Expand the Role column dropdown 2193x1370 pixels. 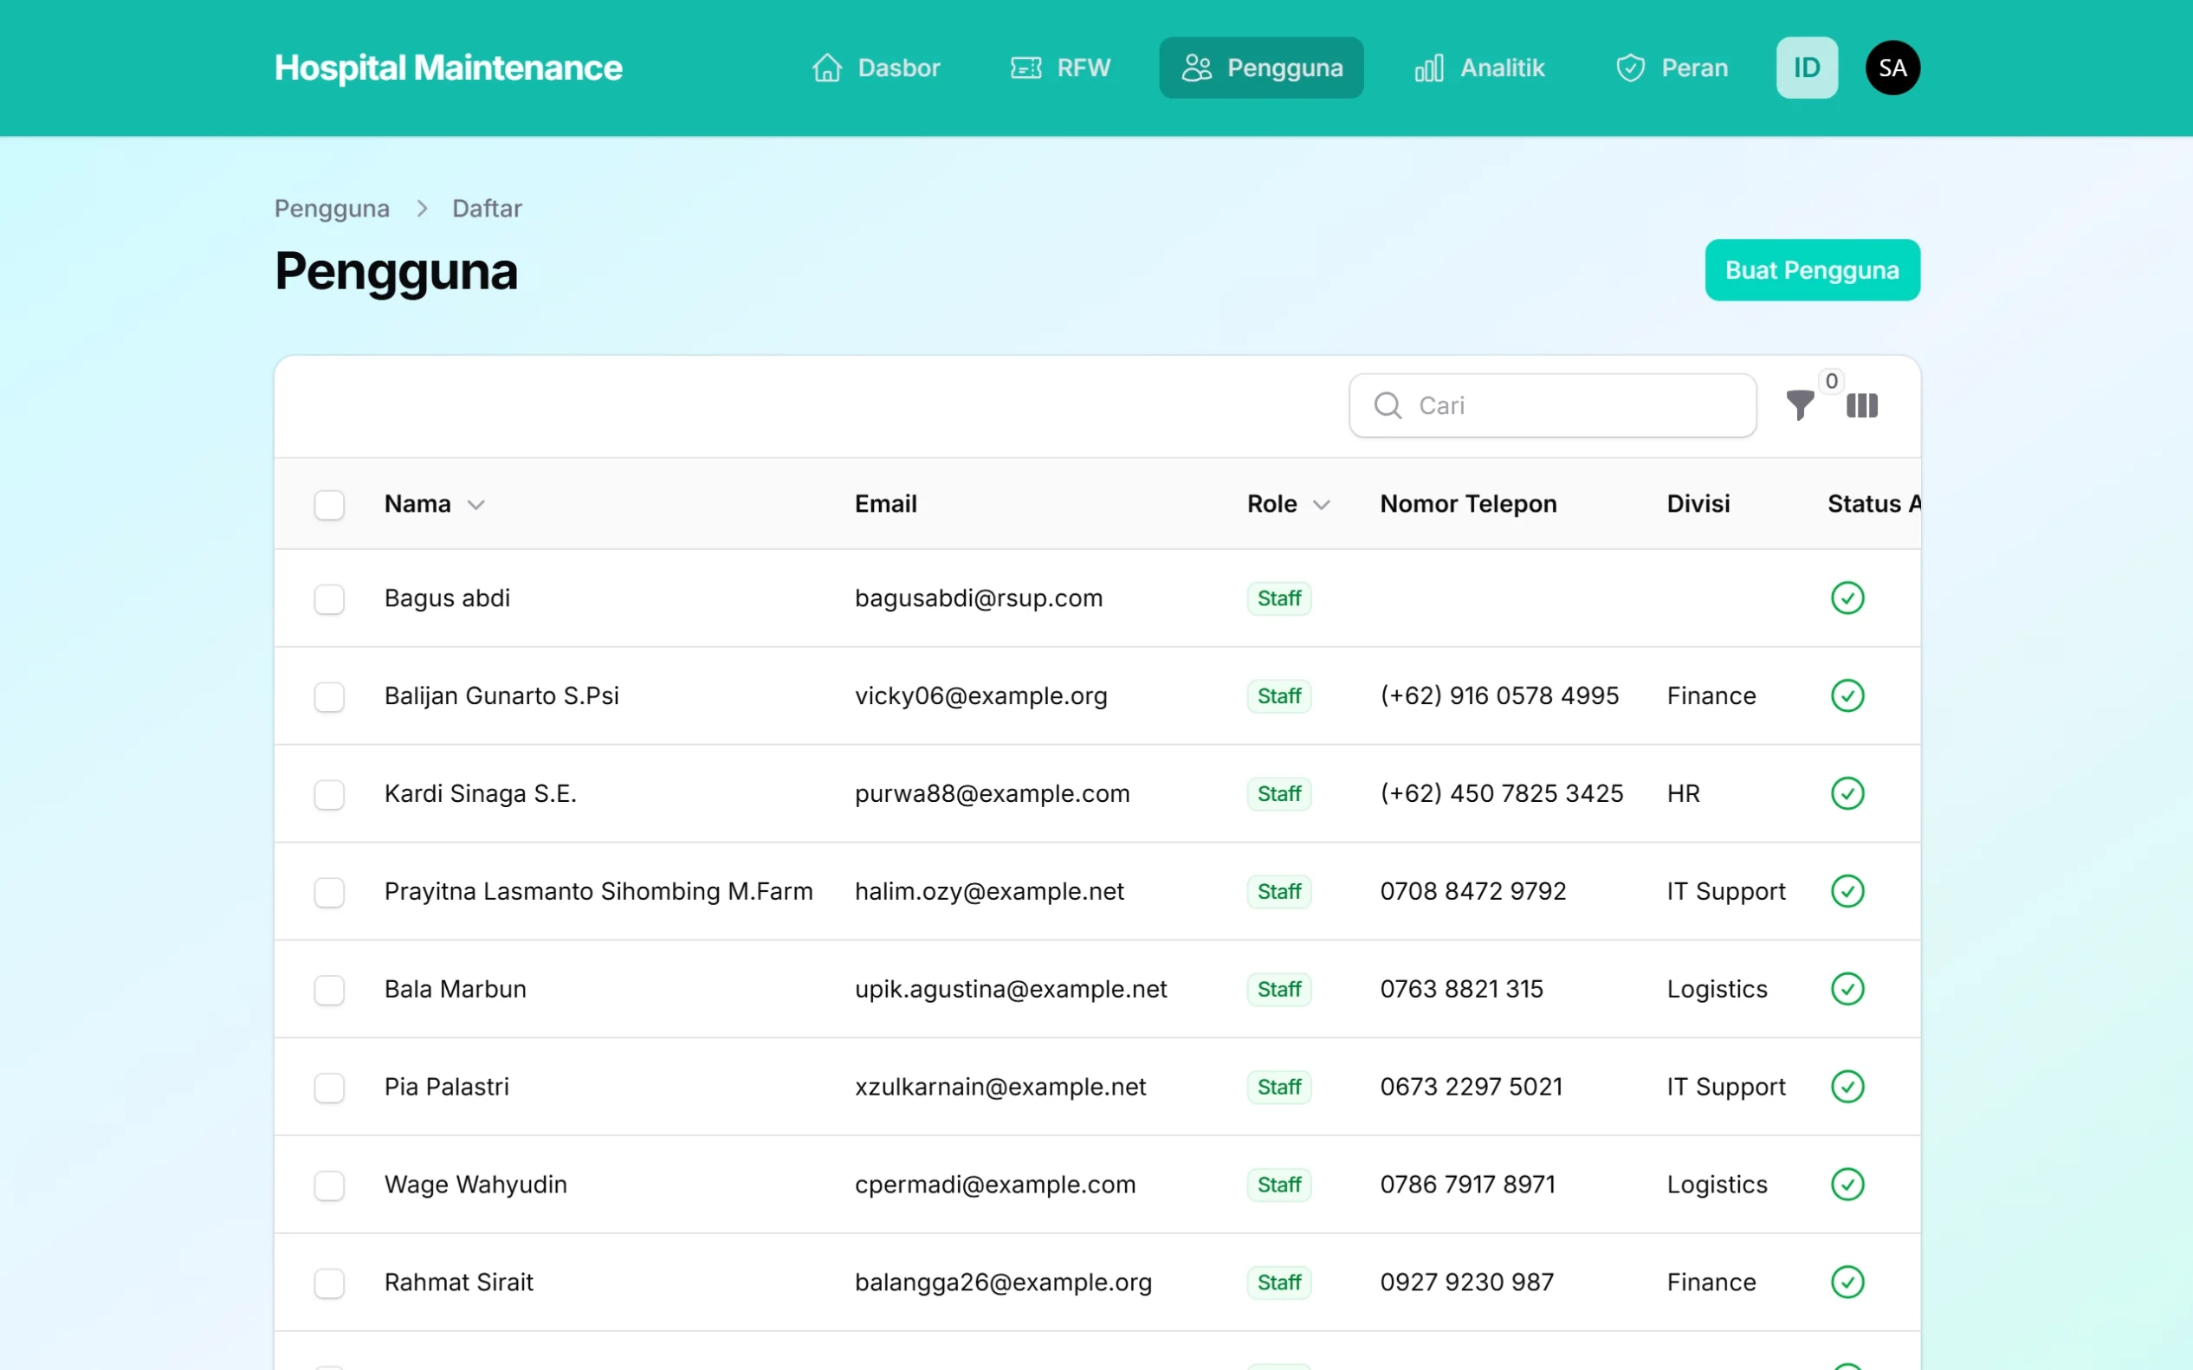(x=1323, y=505)
